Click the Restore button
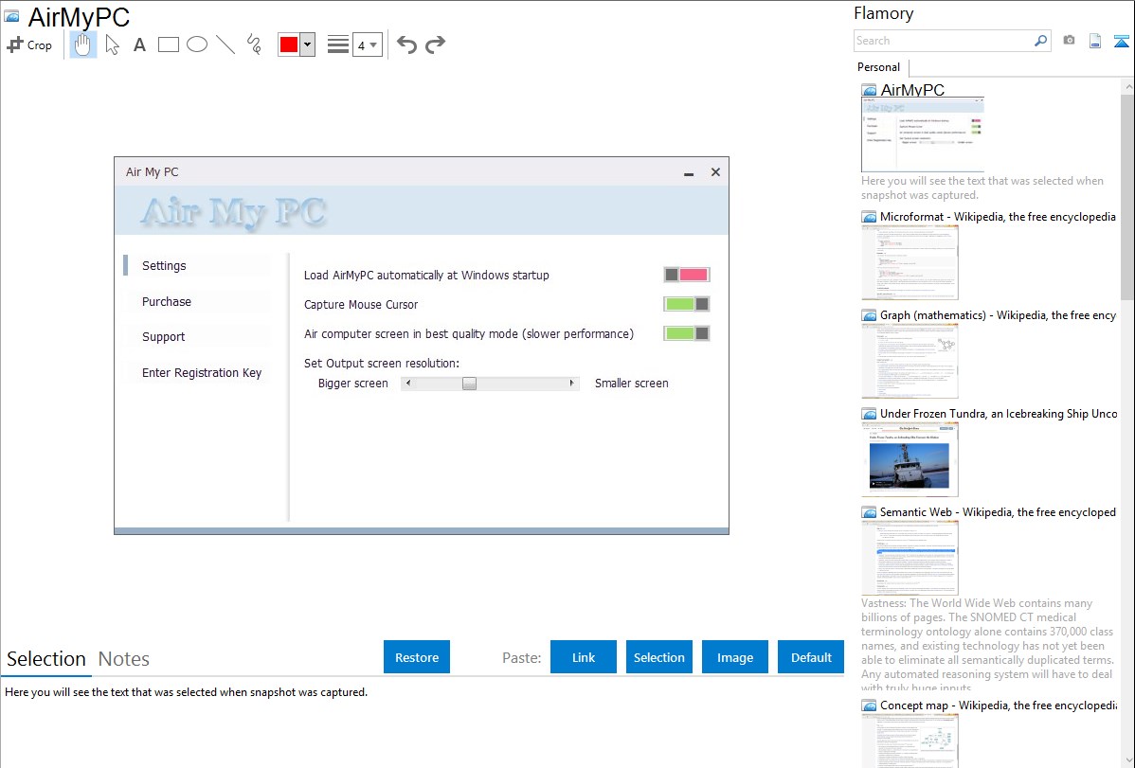Viewport: 1135px width, 768px height. 417,657
